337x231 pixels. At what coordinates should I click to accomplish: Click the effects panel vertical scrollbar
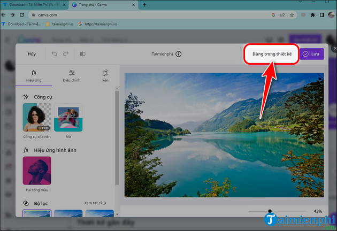click(117, 137)
